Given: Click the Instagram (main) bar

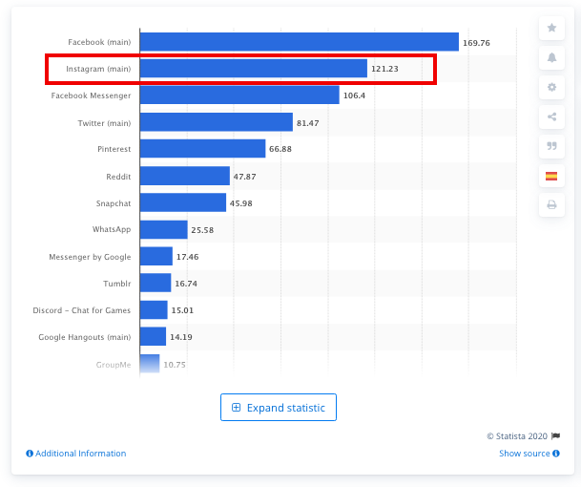Looking at the screenshot, I should [254, 69].
